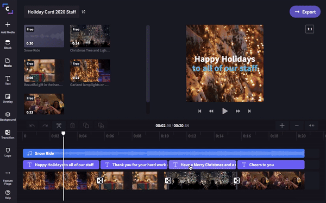Skip to the end of the video
Image resolution: width=326 pixels, height=203 pixels.
(x=249, y=111)
